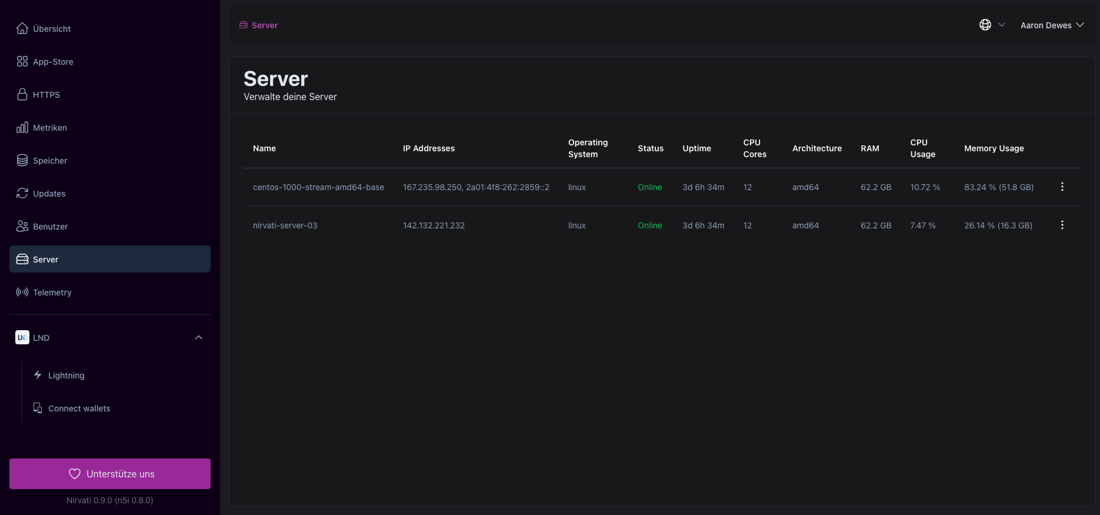Click the Server sidebar icon
This screenshot has width=1100, height=515.
(x=22, y=259)
